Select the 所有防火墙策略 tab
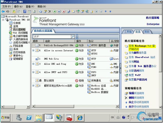Image resolution: width=163 pixels, height=123 pixels. click(43, 31)
